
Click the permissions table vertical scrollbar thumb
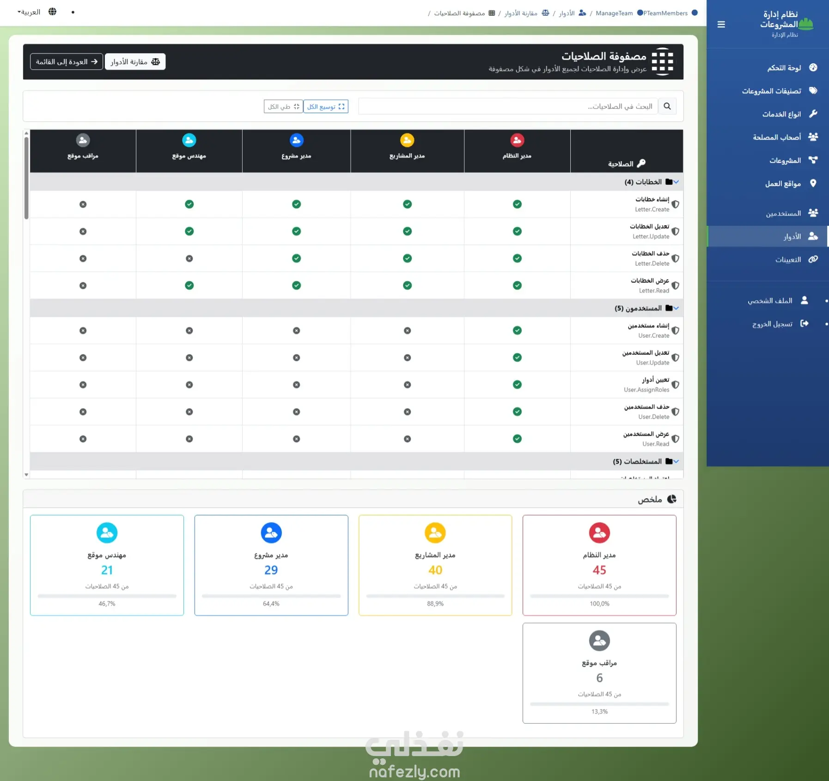[x=26, y=178]
